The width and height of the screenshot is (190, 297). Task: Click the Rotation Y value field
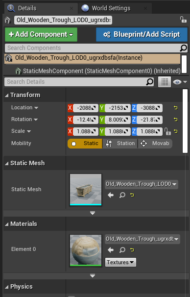tap(118, 120)
